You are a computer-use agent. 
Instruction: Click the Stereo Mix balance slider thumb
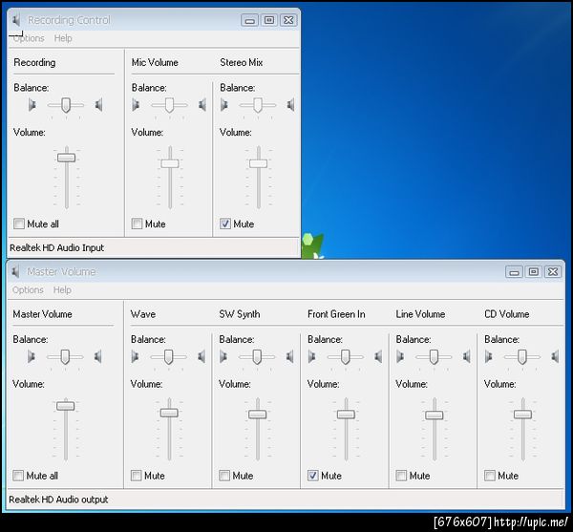tap(258, 105)
